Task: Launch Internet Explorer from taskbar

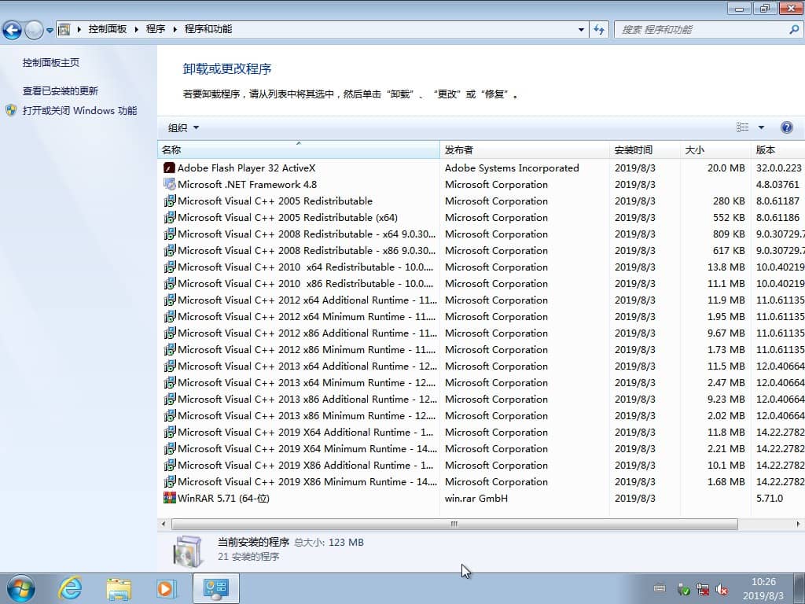Action: pos(70,588)
